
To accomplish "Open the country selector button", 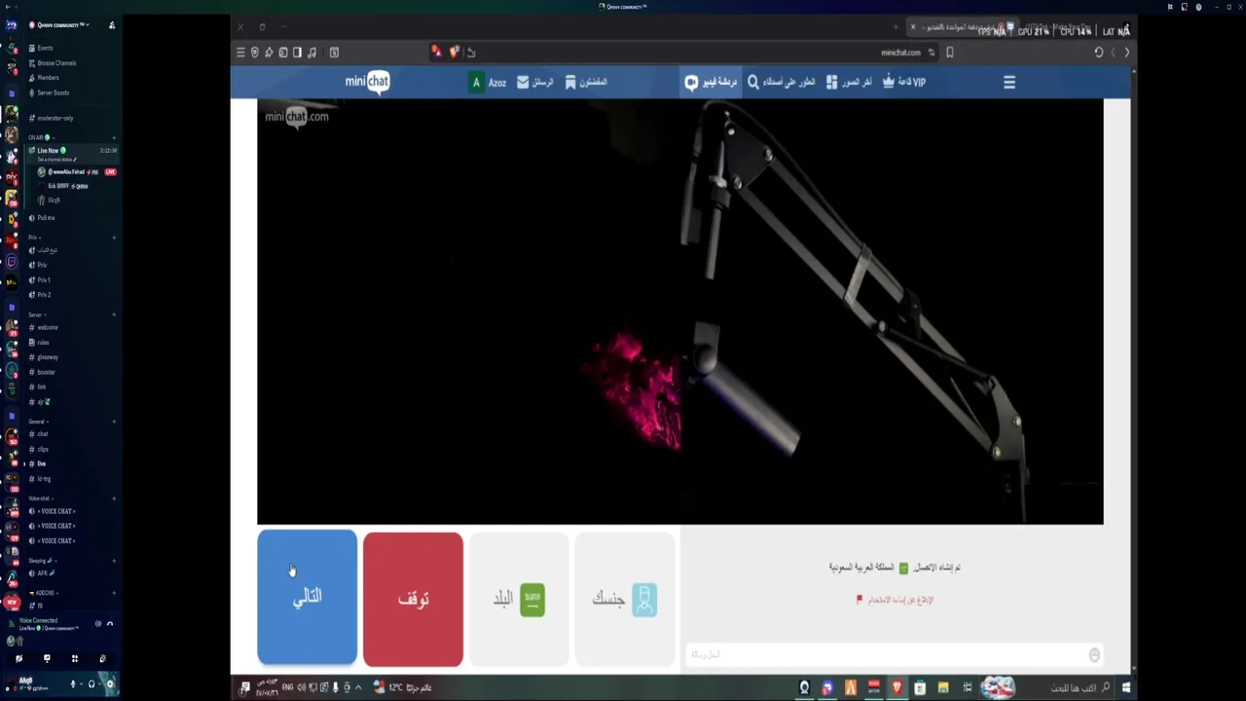I will click(x=519, y=599).
